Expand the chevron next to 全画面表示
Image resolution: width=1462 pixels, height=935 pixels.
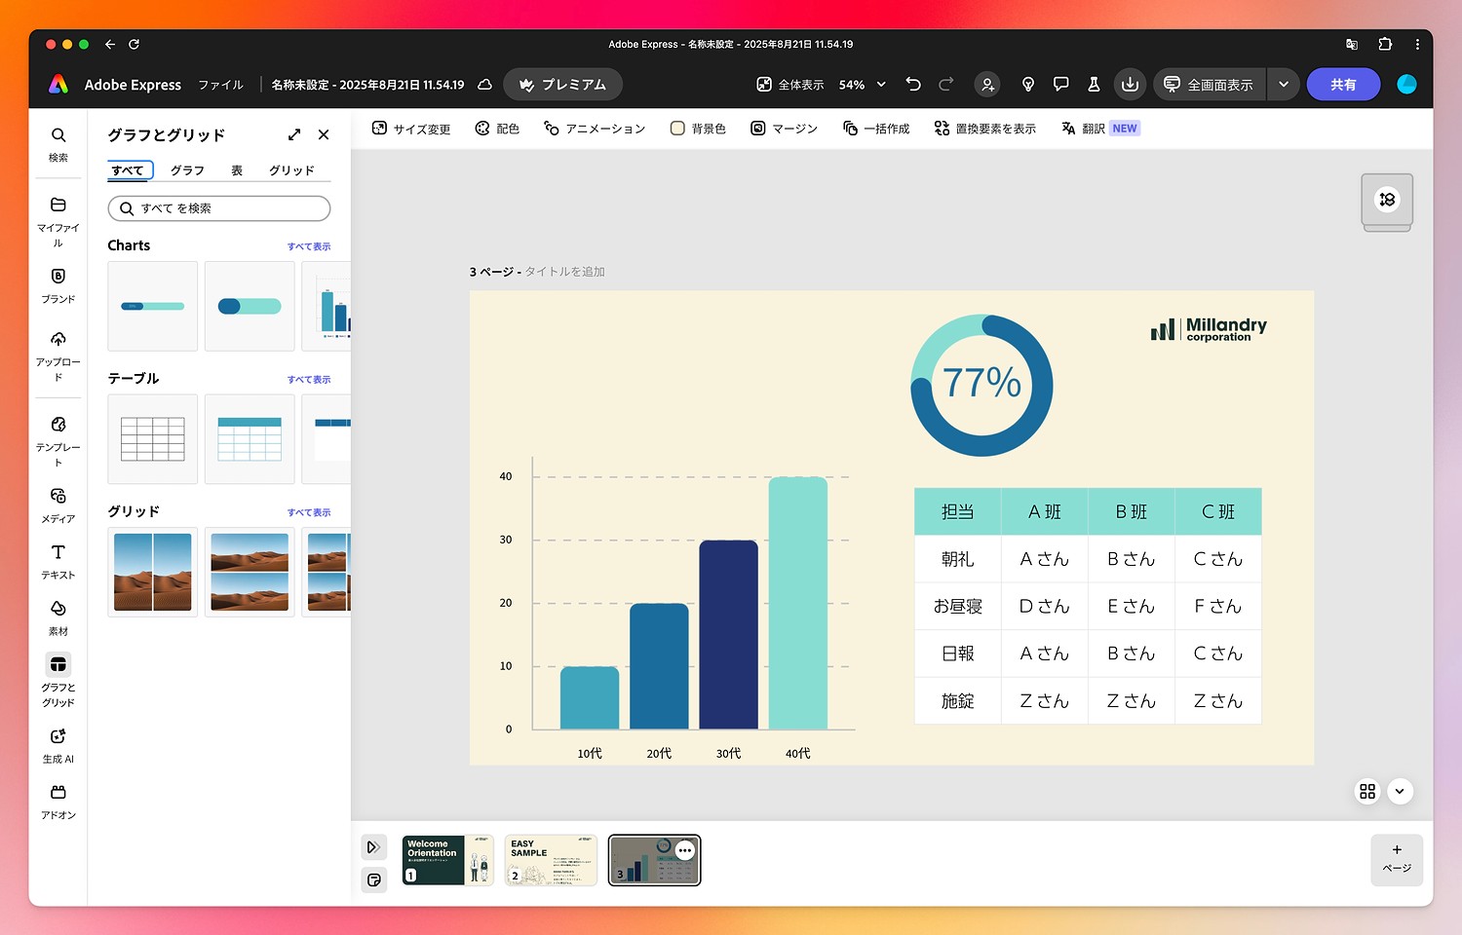1284,85
